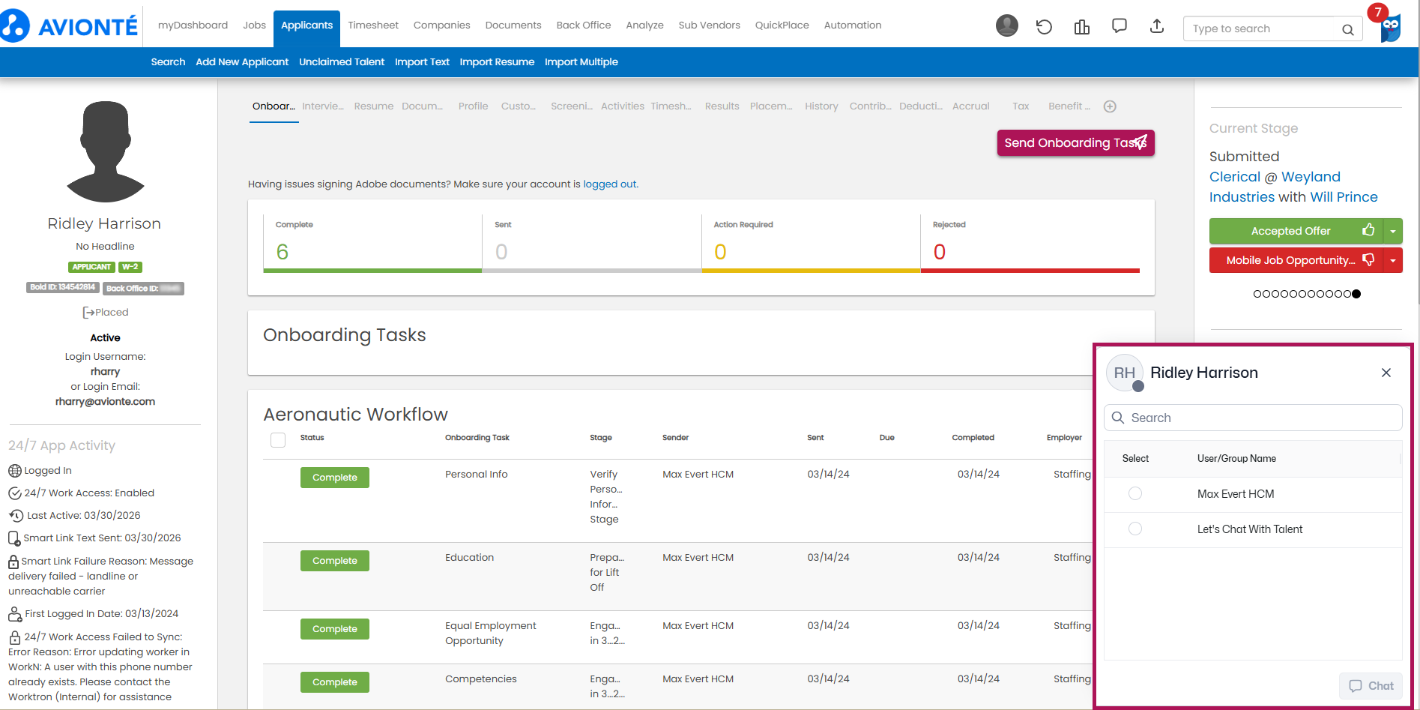Viewport: 1420px width, 710px height.
Task: Click the upload icon in header
Action: click(1157, 26)
